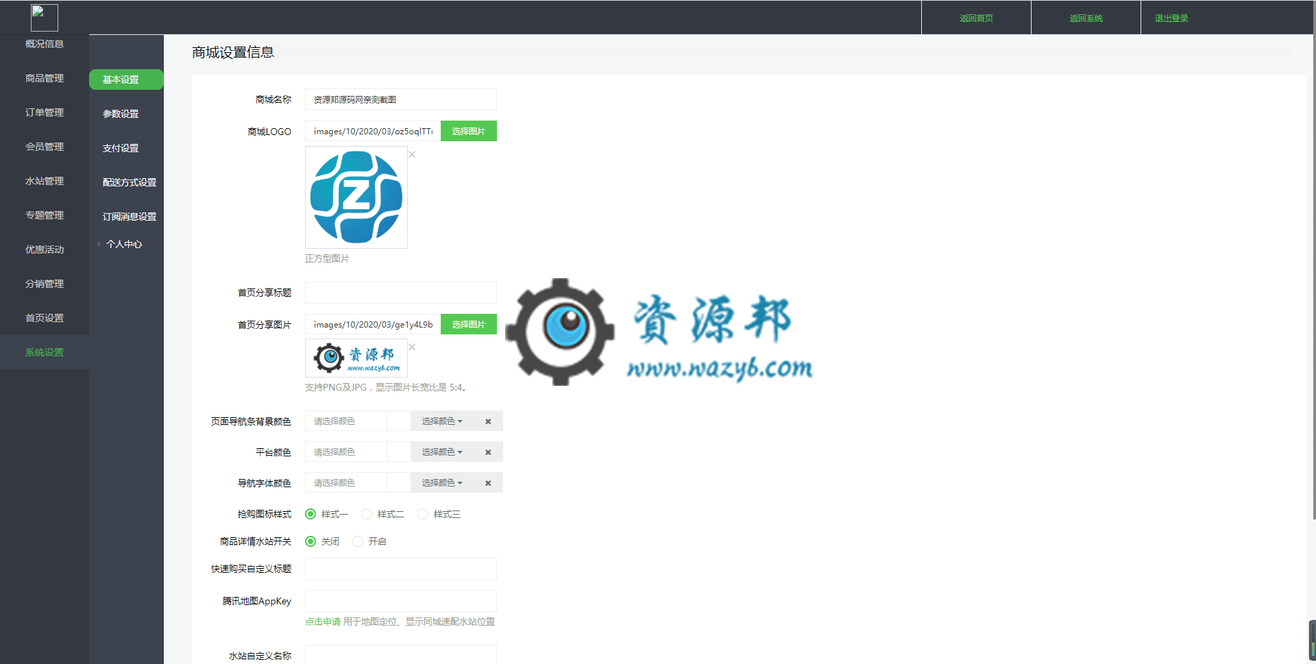Open 选择颜色 dropdown for 平台颜色
Screen dimensions: 1316x664
tap(442, 452)
